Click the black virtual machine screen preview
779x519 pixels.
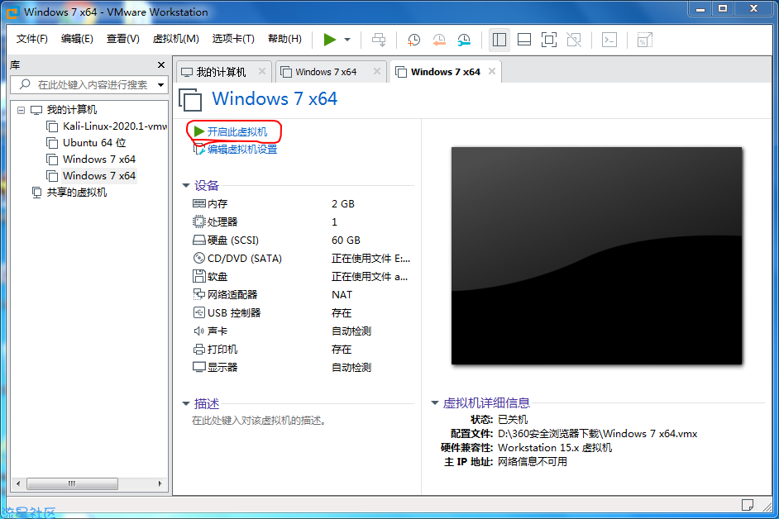point(596,255)
